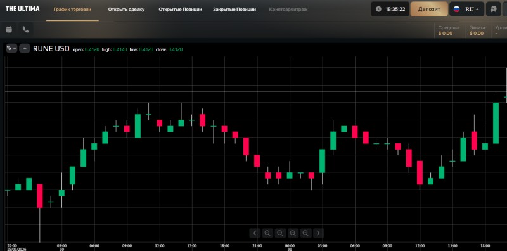Go to Открытые Позиции tab
Image resolution: width=507 pixels, height=251 pixels.
coord(181,10)
